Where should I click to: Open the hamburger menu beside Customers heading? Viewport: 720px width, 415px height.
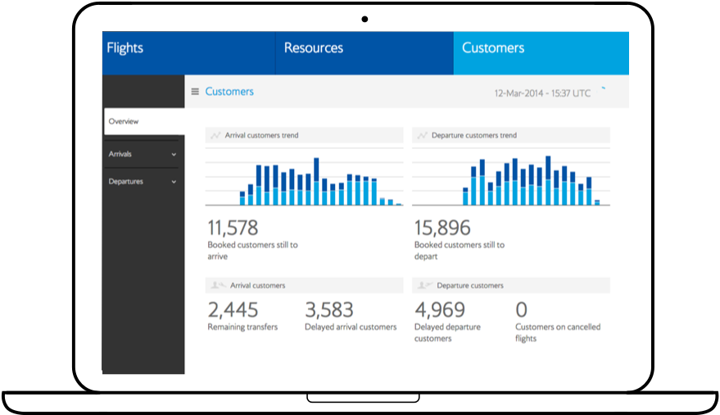(195, 92)
